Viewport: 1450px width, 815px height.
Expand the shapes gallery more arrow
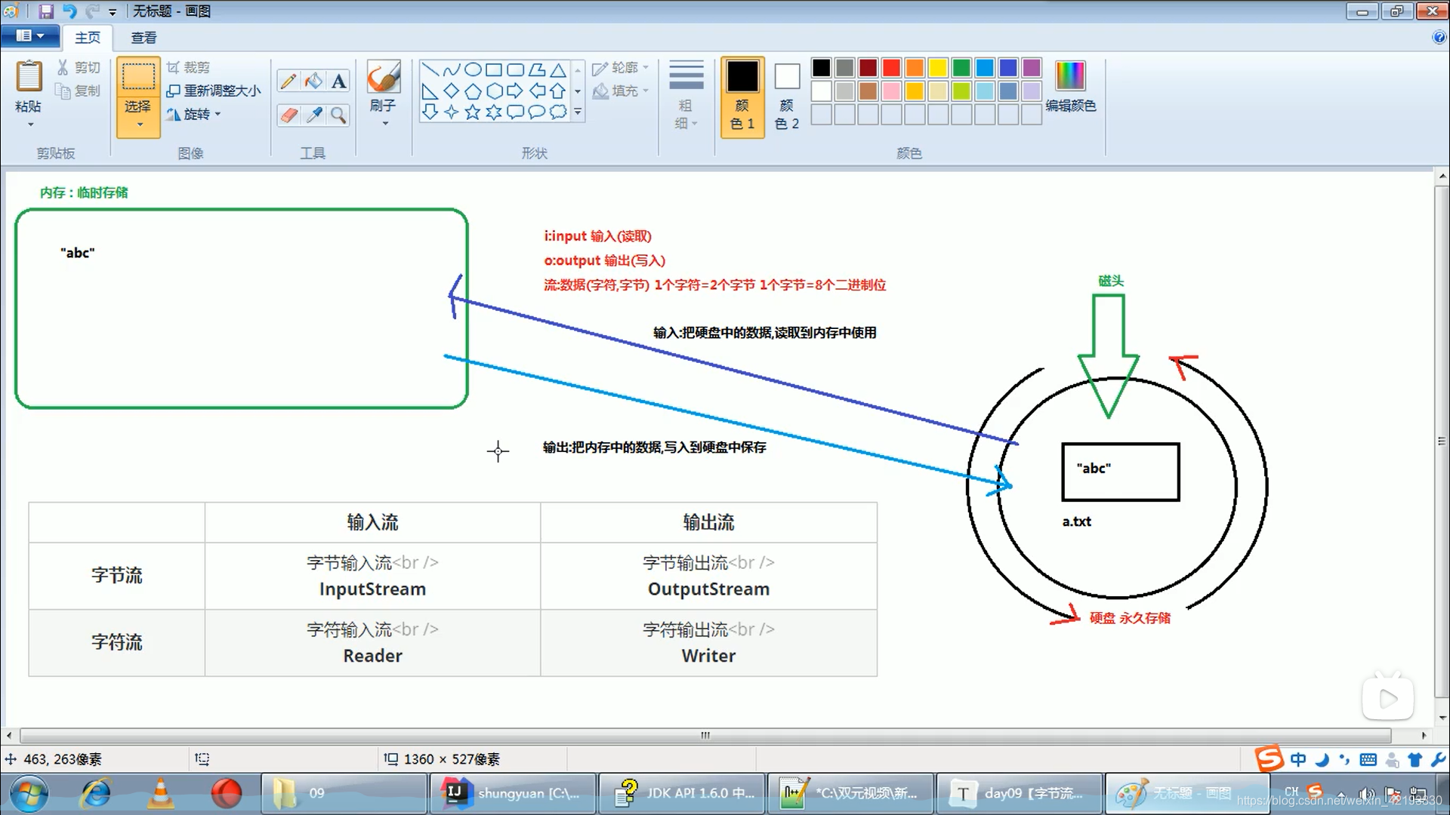(578, 112)
